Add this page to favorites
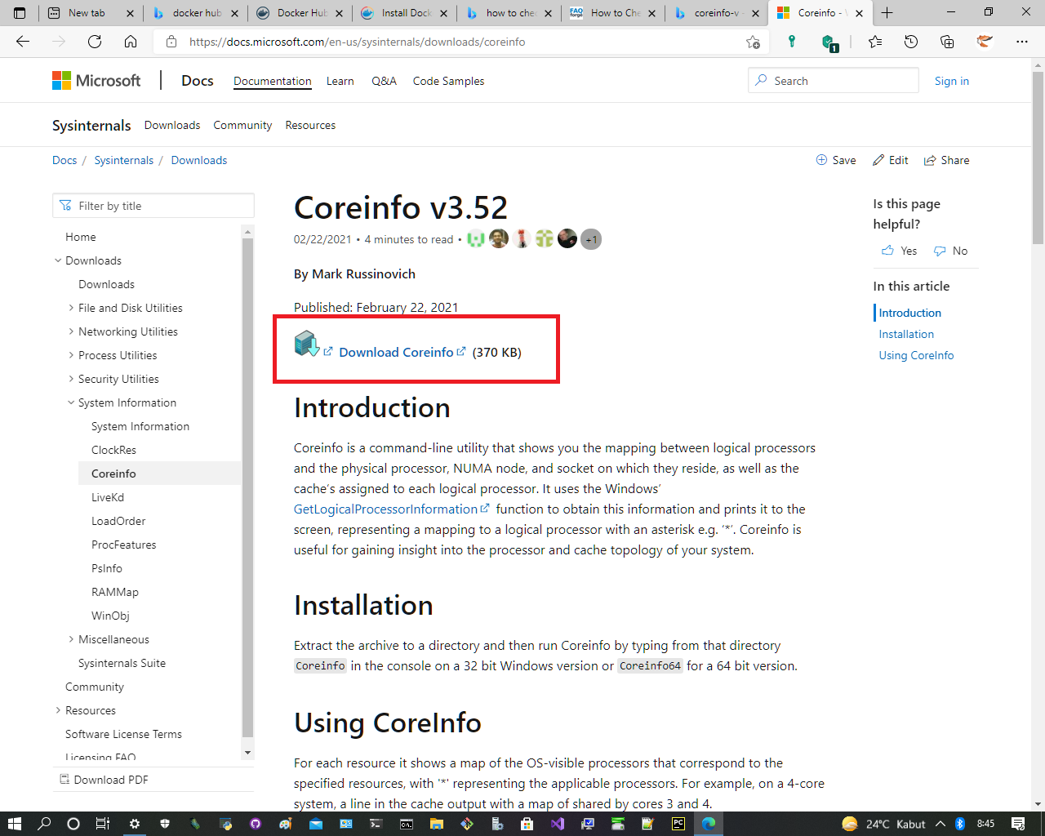The image size is (1045, 836). 753,42
